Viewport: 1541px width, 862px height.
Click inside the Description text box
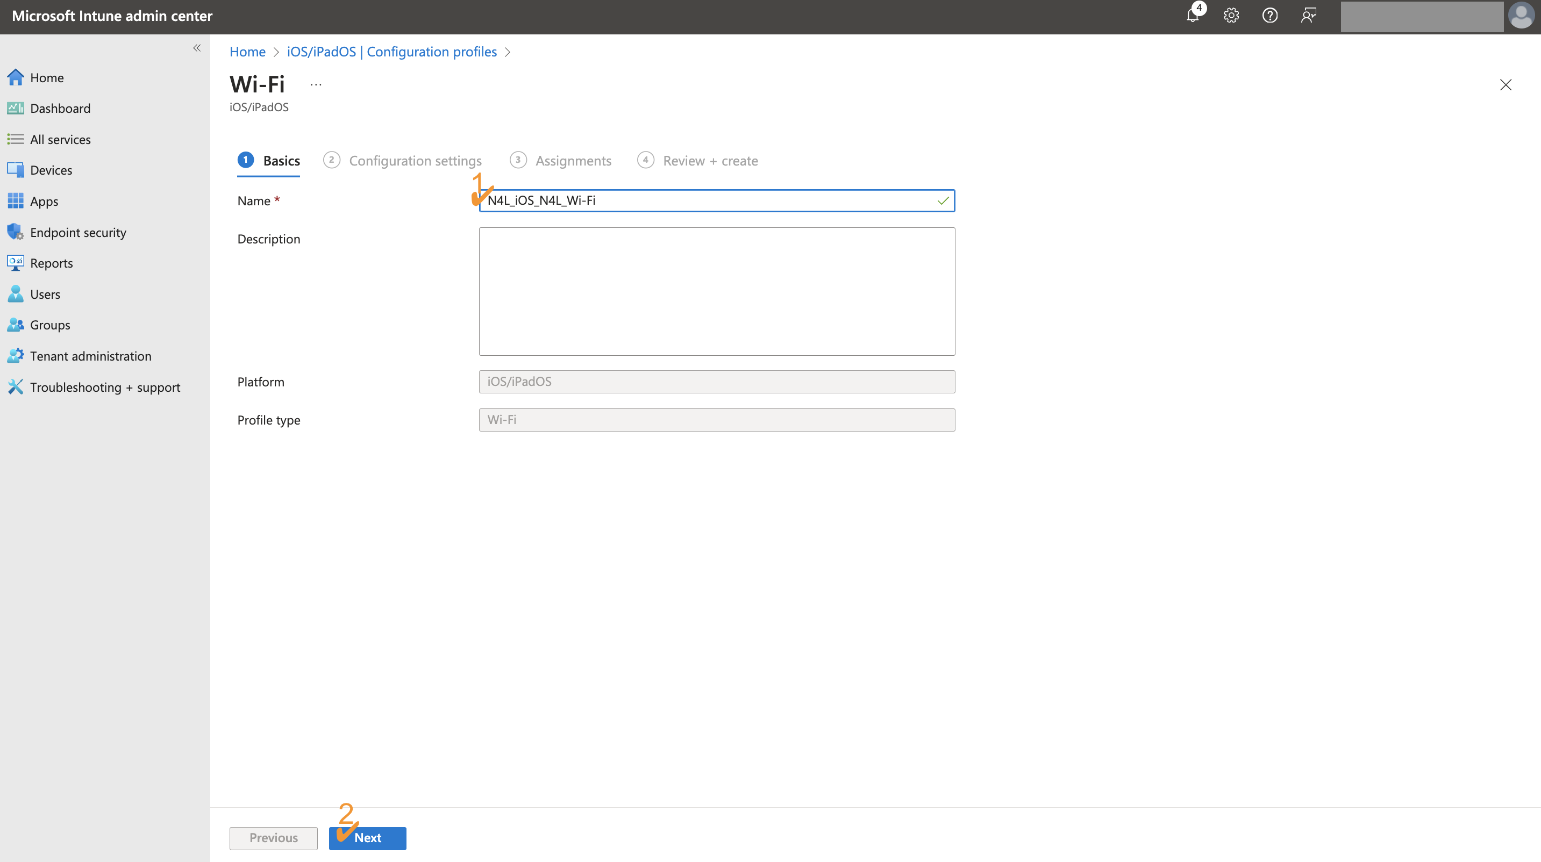pos(716,291)
